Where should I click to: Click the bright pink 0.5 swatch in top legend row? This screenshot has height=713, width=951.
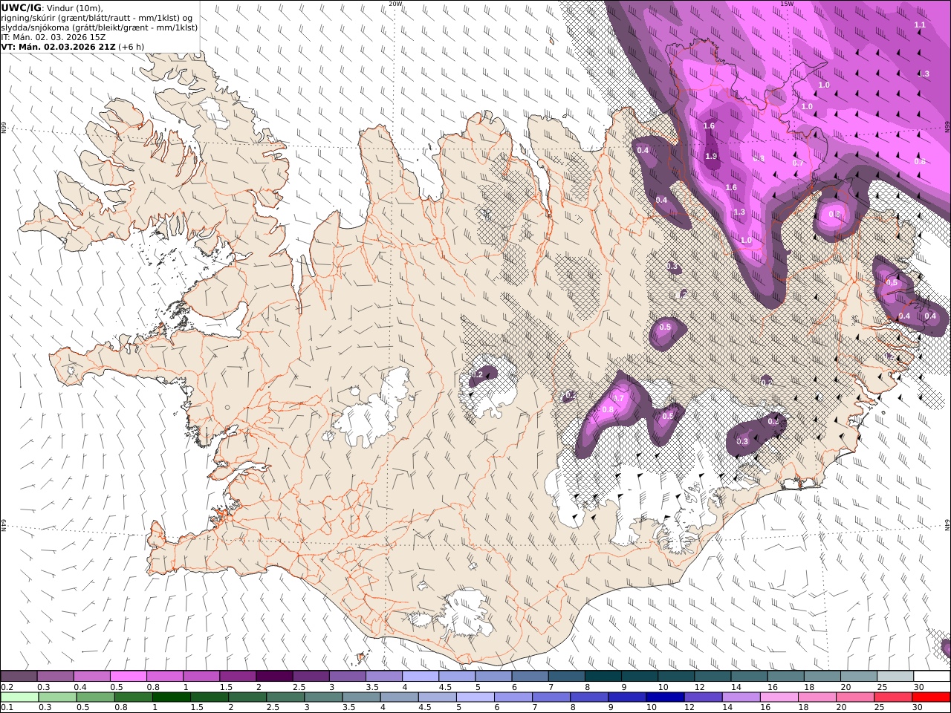coord(128,676)
